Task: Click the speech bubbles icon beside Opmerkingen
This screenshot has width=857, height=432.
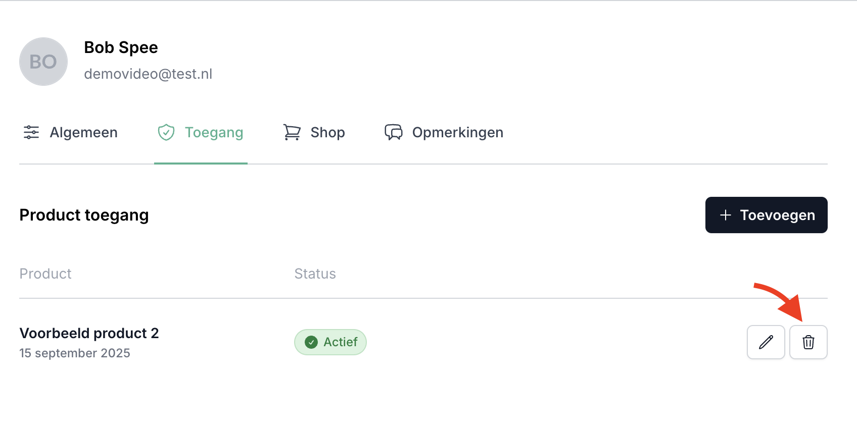Action: click(394, 132)
